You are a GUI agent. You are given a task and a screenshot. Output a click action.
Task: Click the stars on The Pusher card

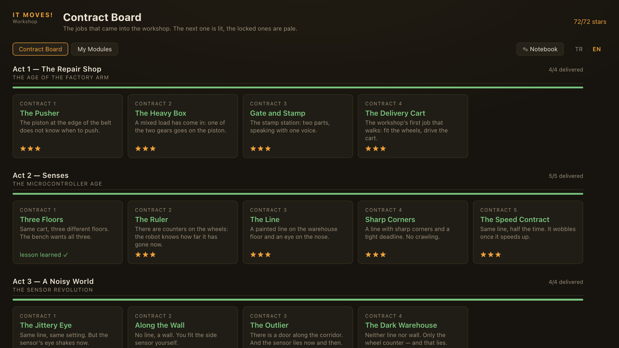[x=30, y=149]
